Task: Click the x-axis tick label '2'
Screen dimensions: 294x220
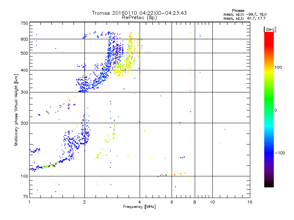Action: coord(85,202)
